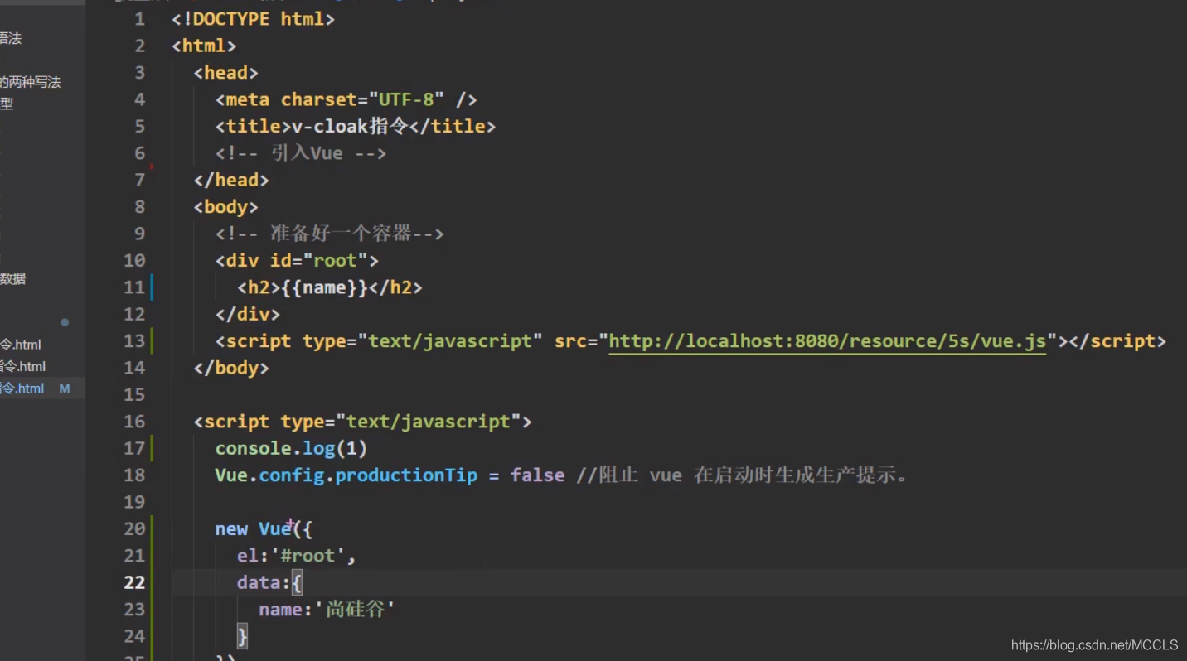Select current line number 22 in the gutter
Screen dimensions: 1187x661
pyautogui.click(x=134, y=583)
